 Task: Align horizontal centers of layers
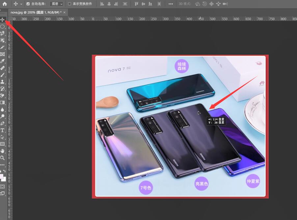pos(109,4)
